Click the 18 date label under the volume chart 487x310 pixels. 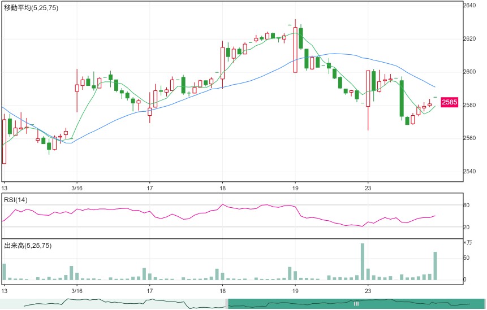tap(222, 291)
